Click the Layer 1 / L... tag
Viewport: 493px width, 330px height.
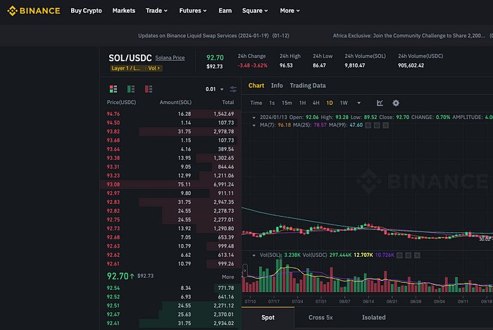click(x=126, y=68)
